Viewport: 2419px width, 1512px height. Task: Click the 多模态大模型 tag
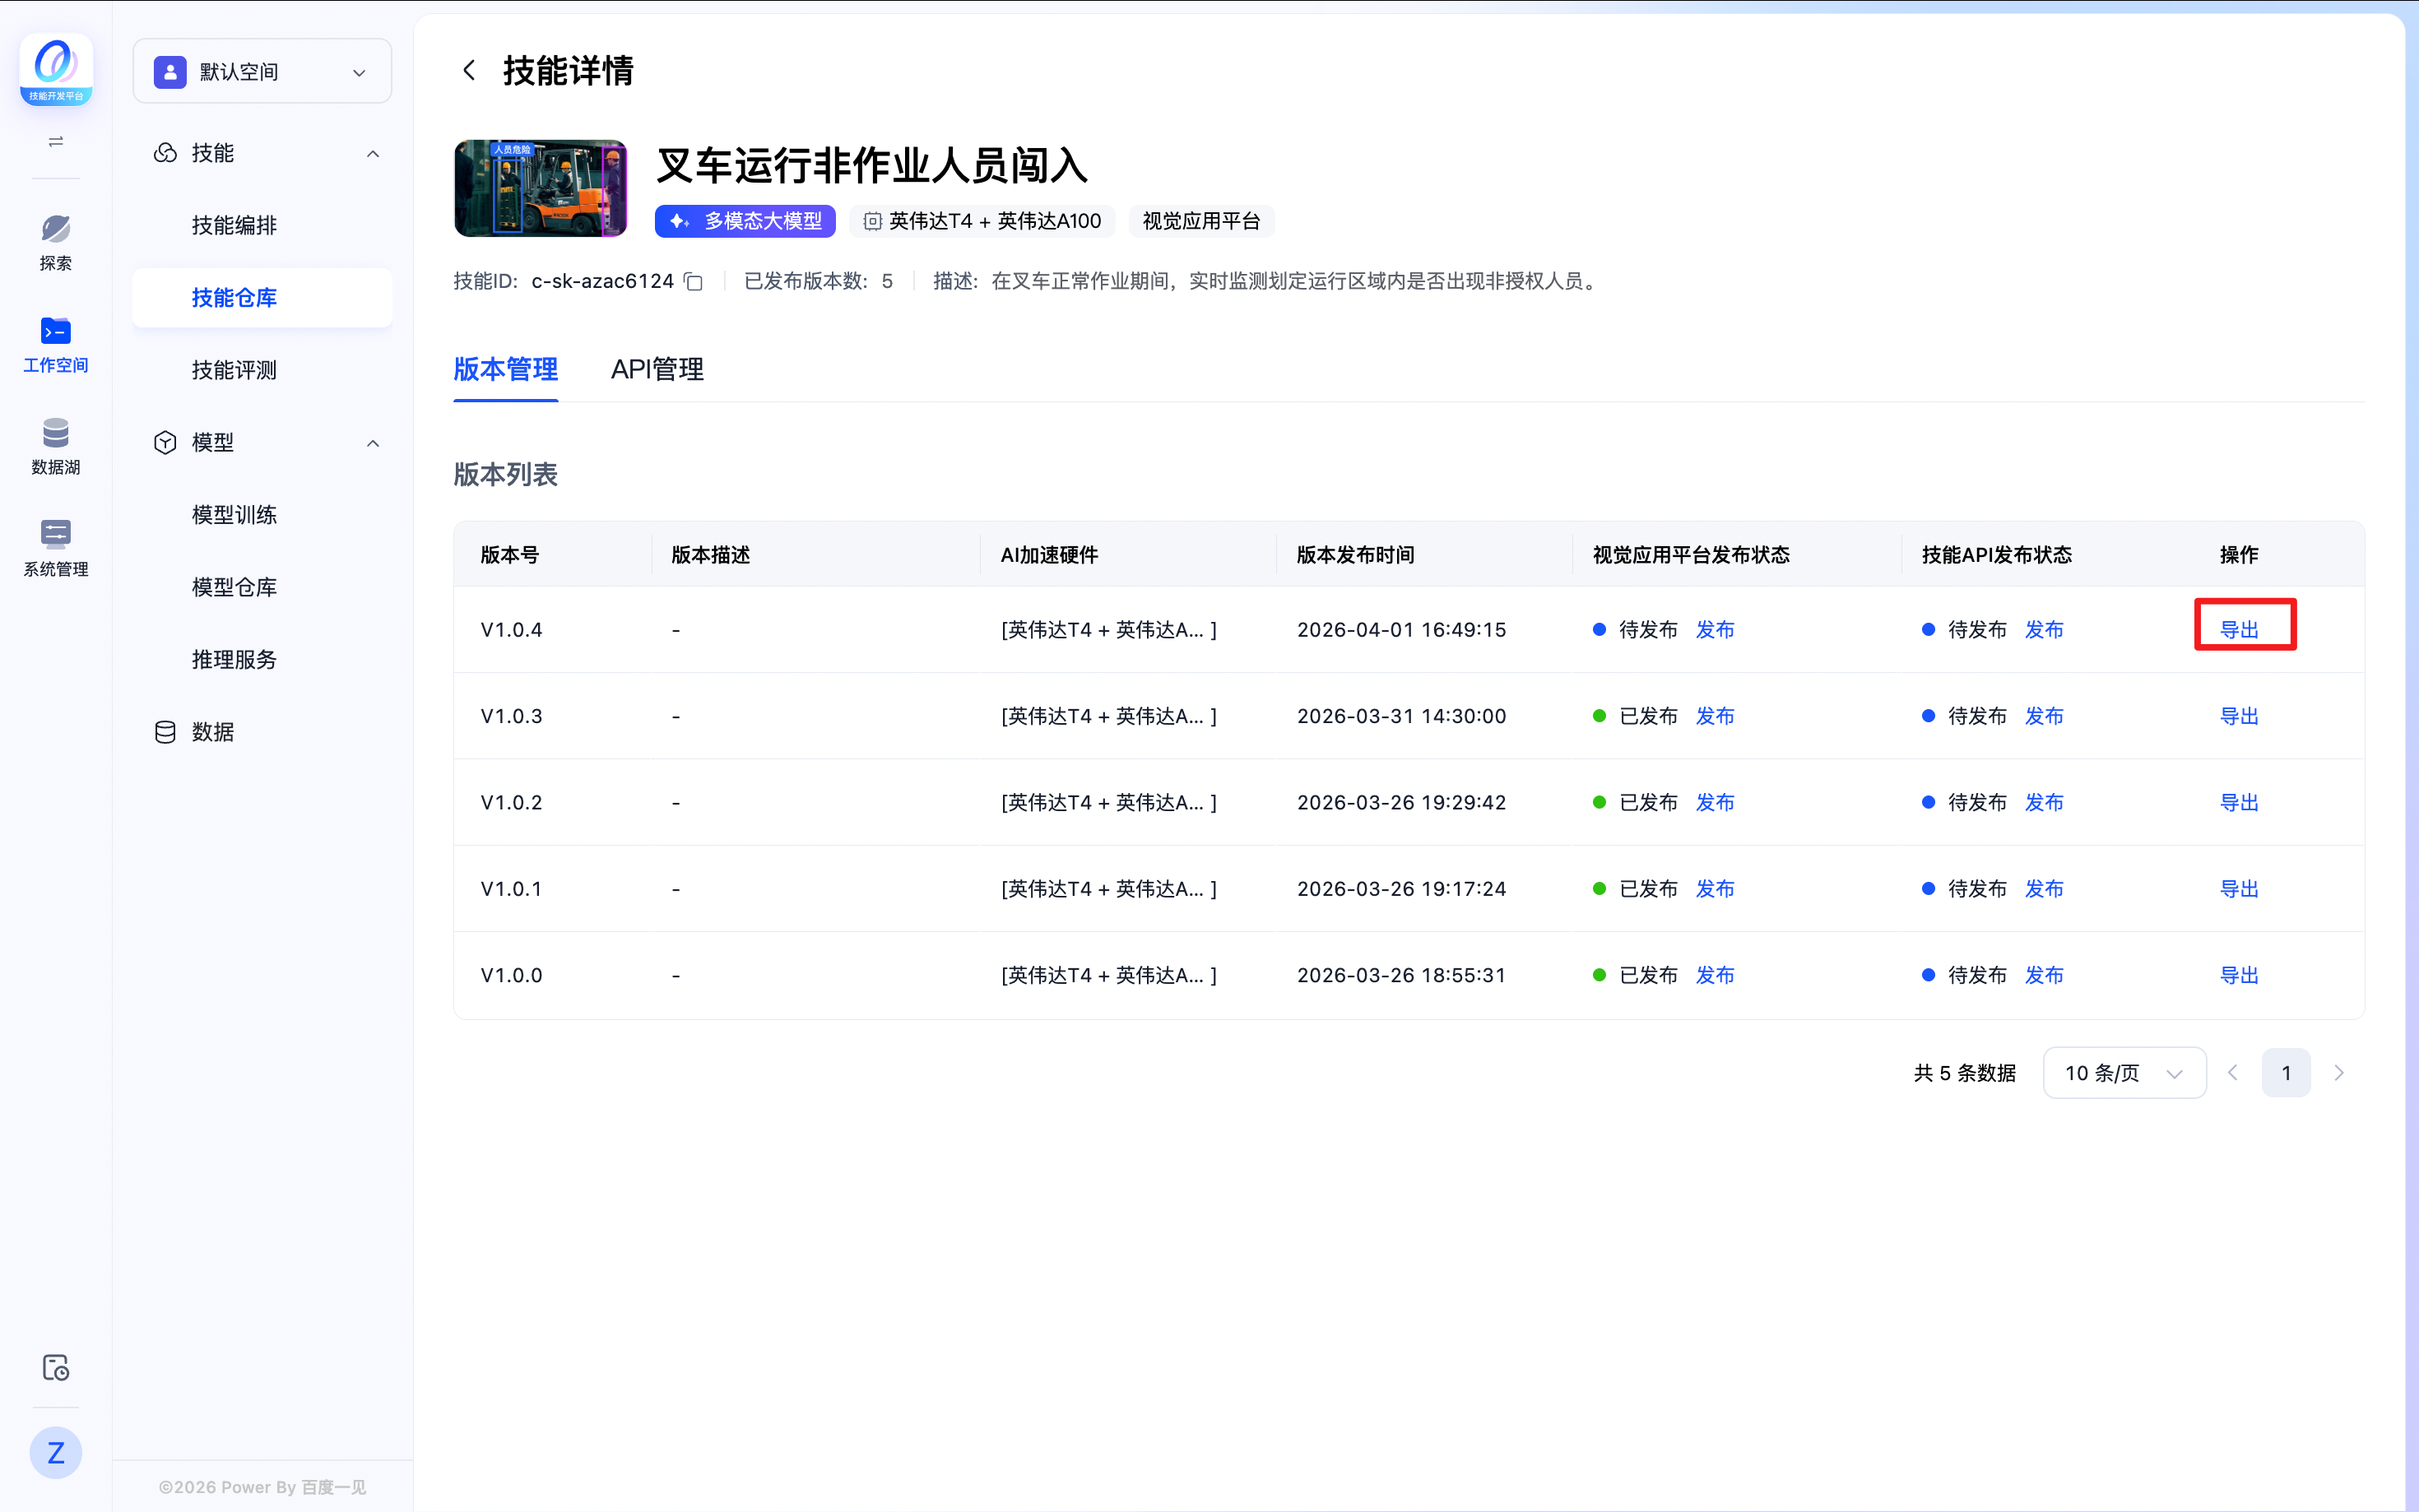coord(745,221)
